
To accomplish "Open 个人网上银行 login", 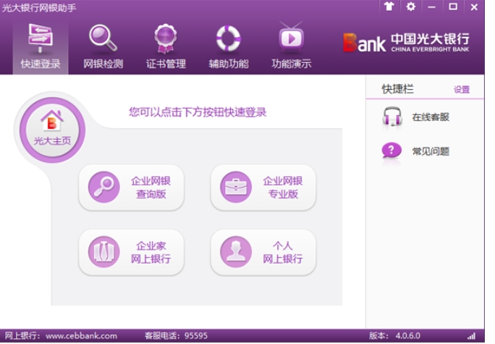I will point(263,252).
